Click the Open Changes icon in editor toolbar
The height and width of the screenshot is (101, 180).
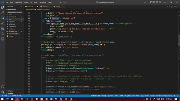click(172, 7)
